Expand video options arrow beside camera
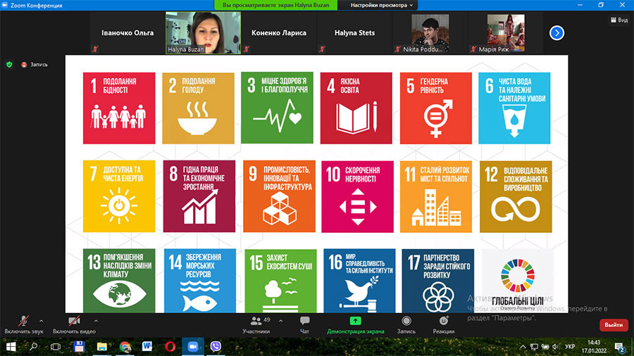 [96, 321]
